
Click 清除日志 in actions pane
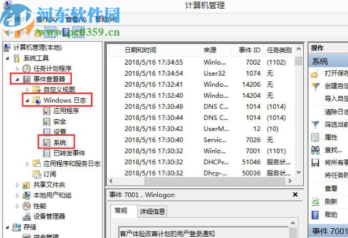click(x=336, y=112)
